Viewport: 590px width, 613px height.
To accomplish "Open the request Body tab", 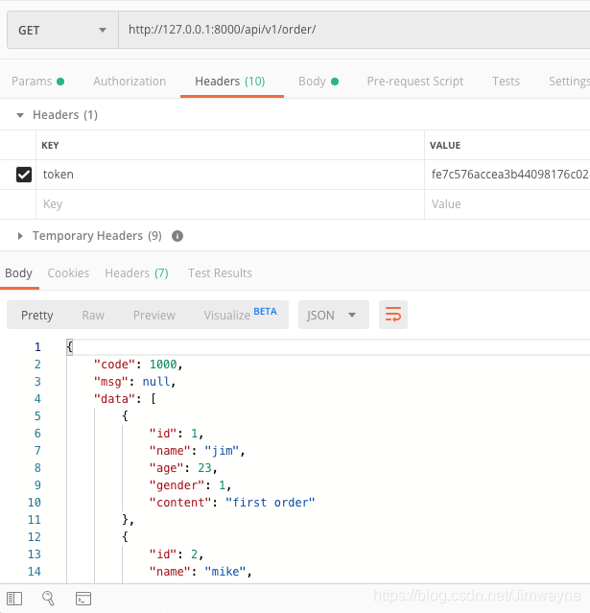I will [x=319, y=82].
